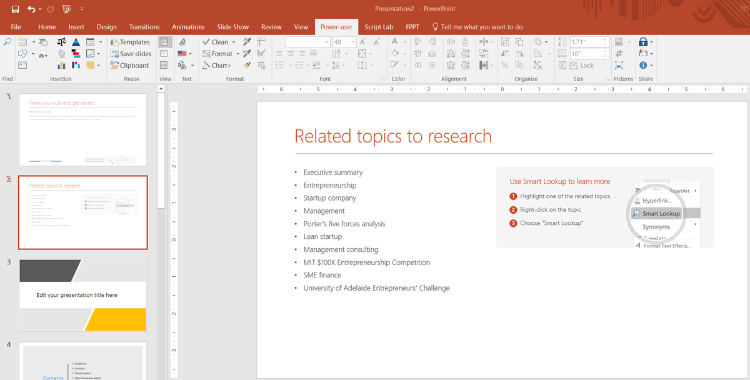Select slide 3 thumbnail in slide panel
The width and height of the screenshot is (750, 380).
[x=83, y=295]
